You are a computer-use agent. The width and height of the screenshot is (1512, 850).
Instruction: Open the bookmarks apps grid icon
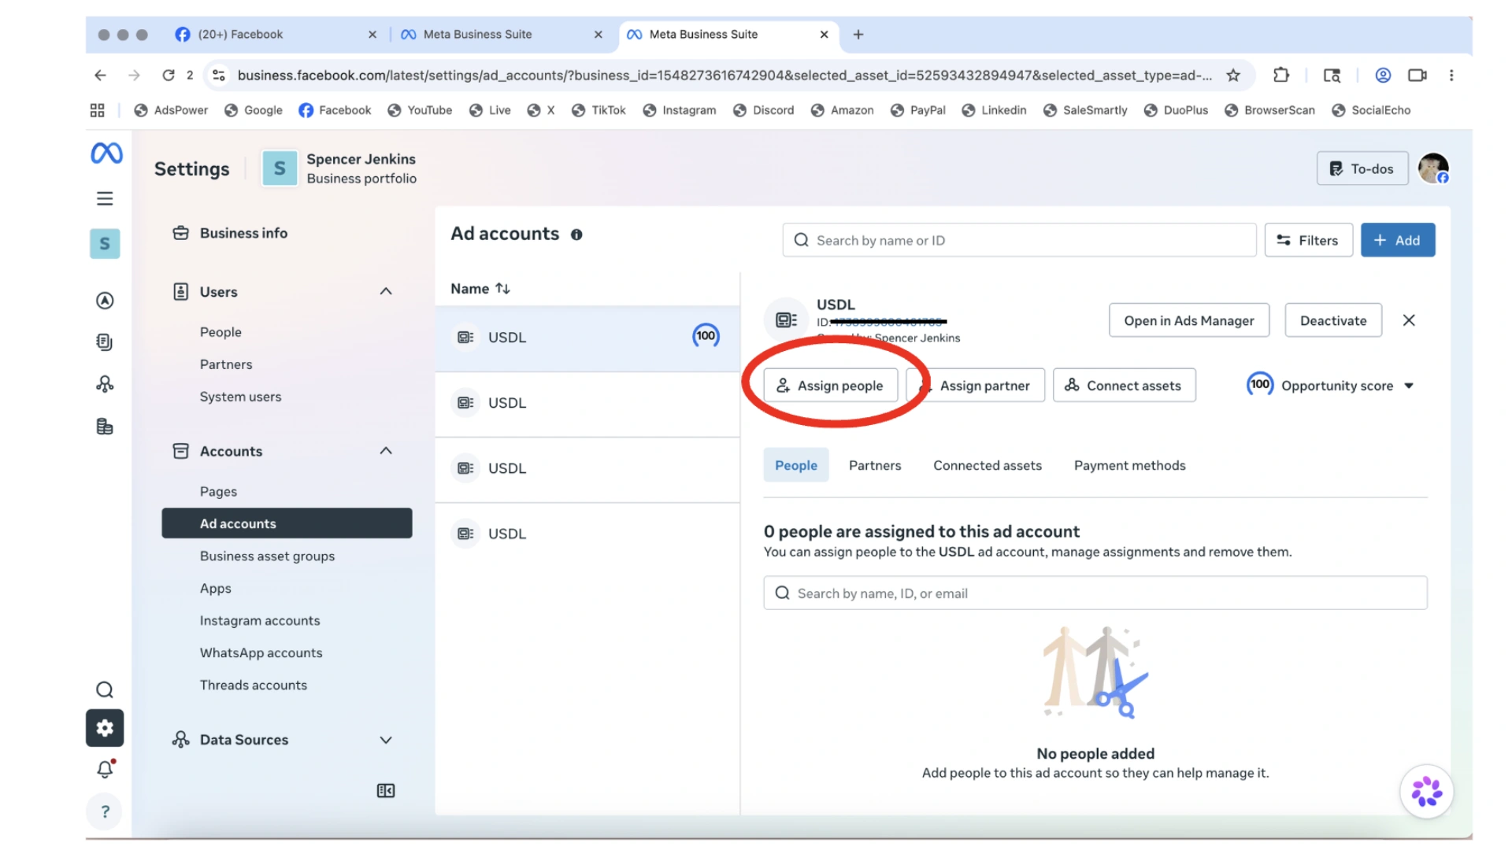(x=98, y=110)
